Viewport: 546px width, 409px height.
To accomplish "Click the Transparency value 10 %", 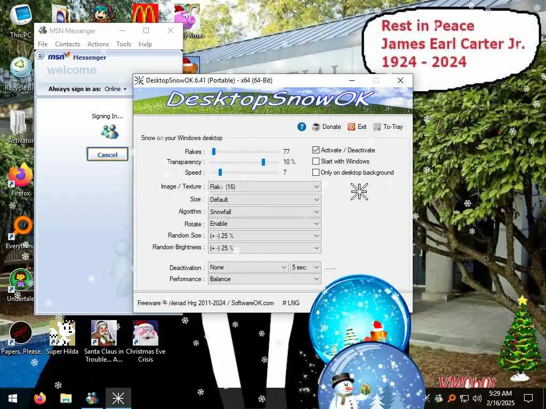I will pyautogui.click(x=289, y=162).
